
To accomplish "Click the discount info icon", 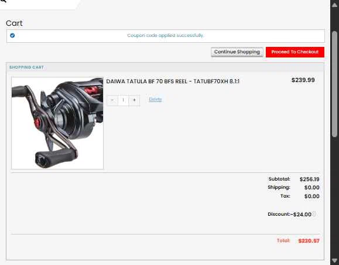I will pyautogui.click(x=314, y=214).
